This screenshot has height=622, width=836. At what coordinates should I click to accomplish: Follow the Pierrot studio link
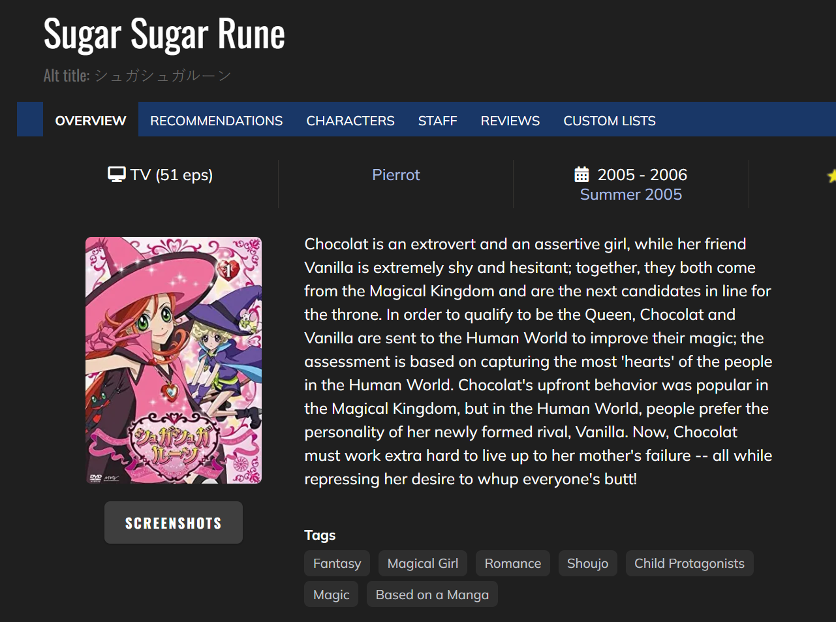point(395,175)
